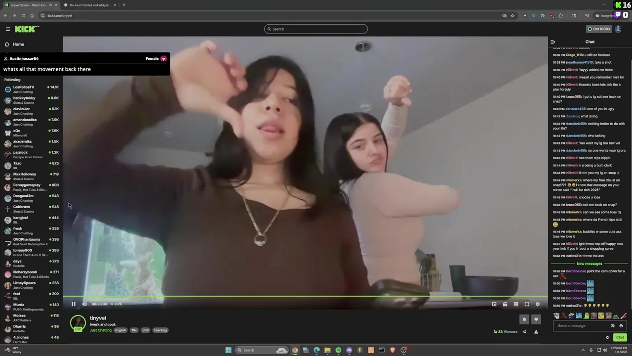Pause the live stream

tap(74, 304)
